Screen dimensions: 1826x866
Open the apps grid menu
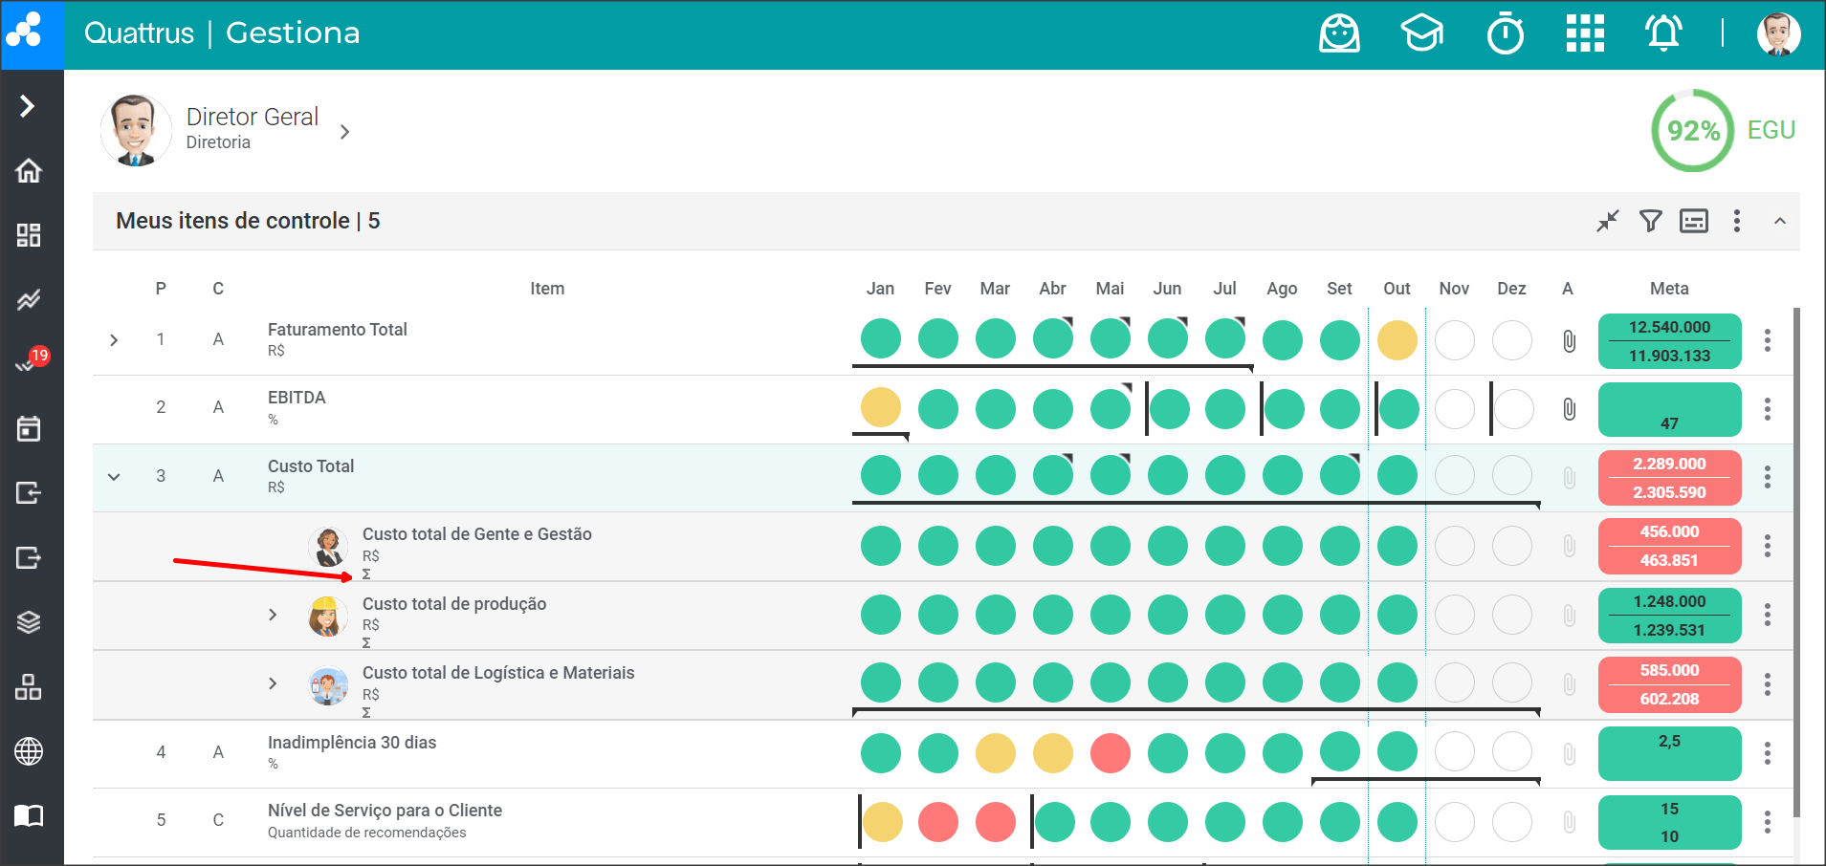pos(1585,34)
